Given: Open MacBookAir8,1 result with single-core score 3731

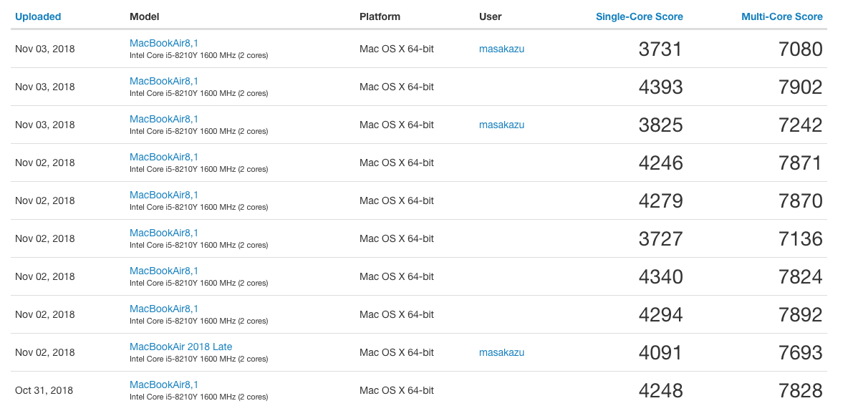Looking at the screenshot, I should (164, 43).
